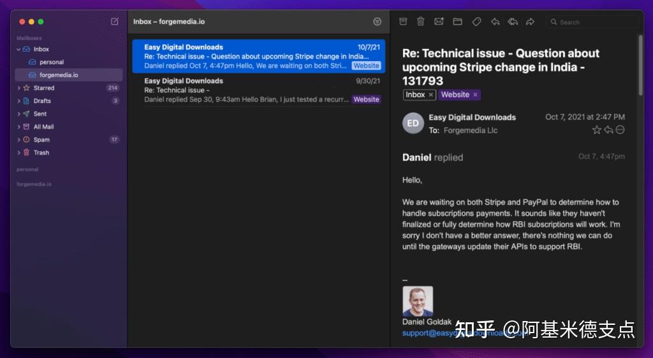Expand the Spam mailbox
The image size is (653, 358).
pos(18,140)
